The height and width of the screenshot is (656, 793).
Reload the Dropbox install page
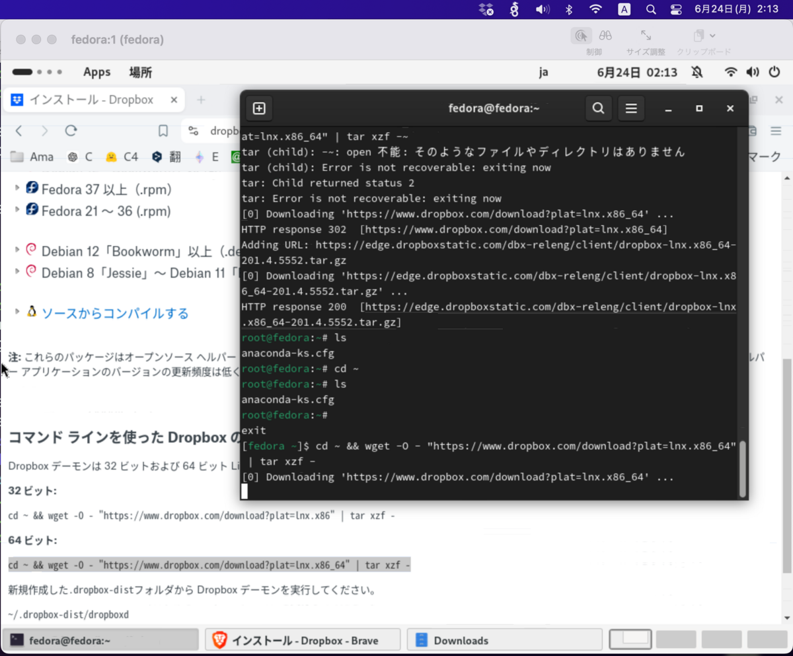pyautogui.click(x=71, y=131)
